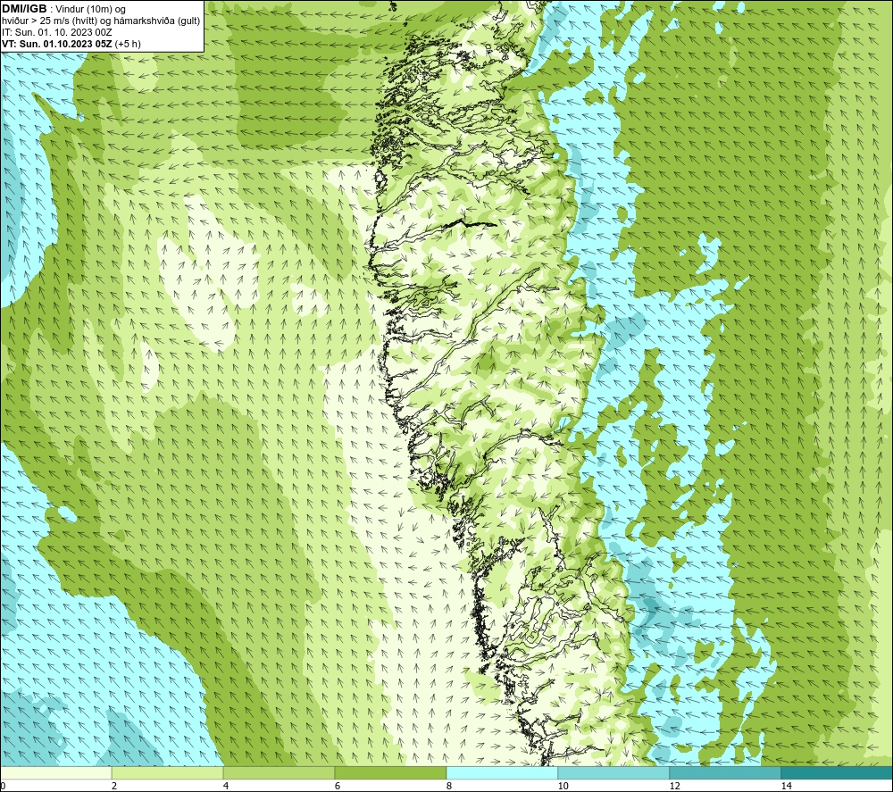This screenshot has height=792, width=893.
Task: Click the '(+5 h)' forecast offset text
Action: pyautogui.click(x=128, y=44)
